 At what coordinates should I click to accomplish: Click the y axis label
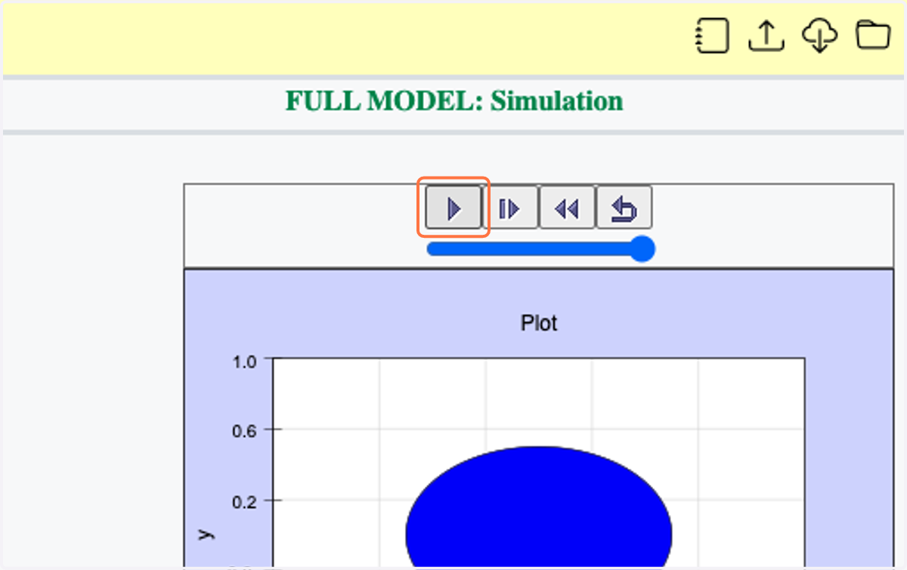coord(206,535)
